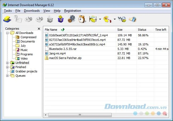Close the Categories panel
This screenshot has width=173, height=121.
pyautogui.click(x=39, y=29)
